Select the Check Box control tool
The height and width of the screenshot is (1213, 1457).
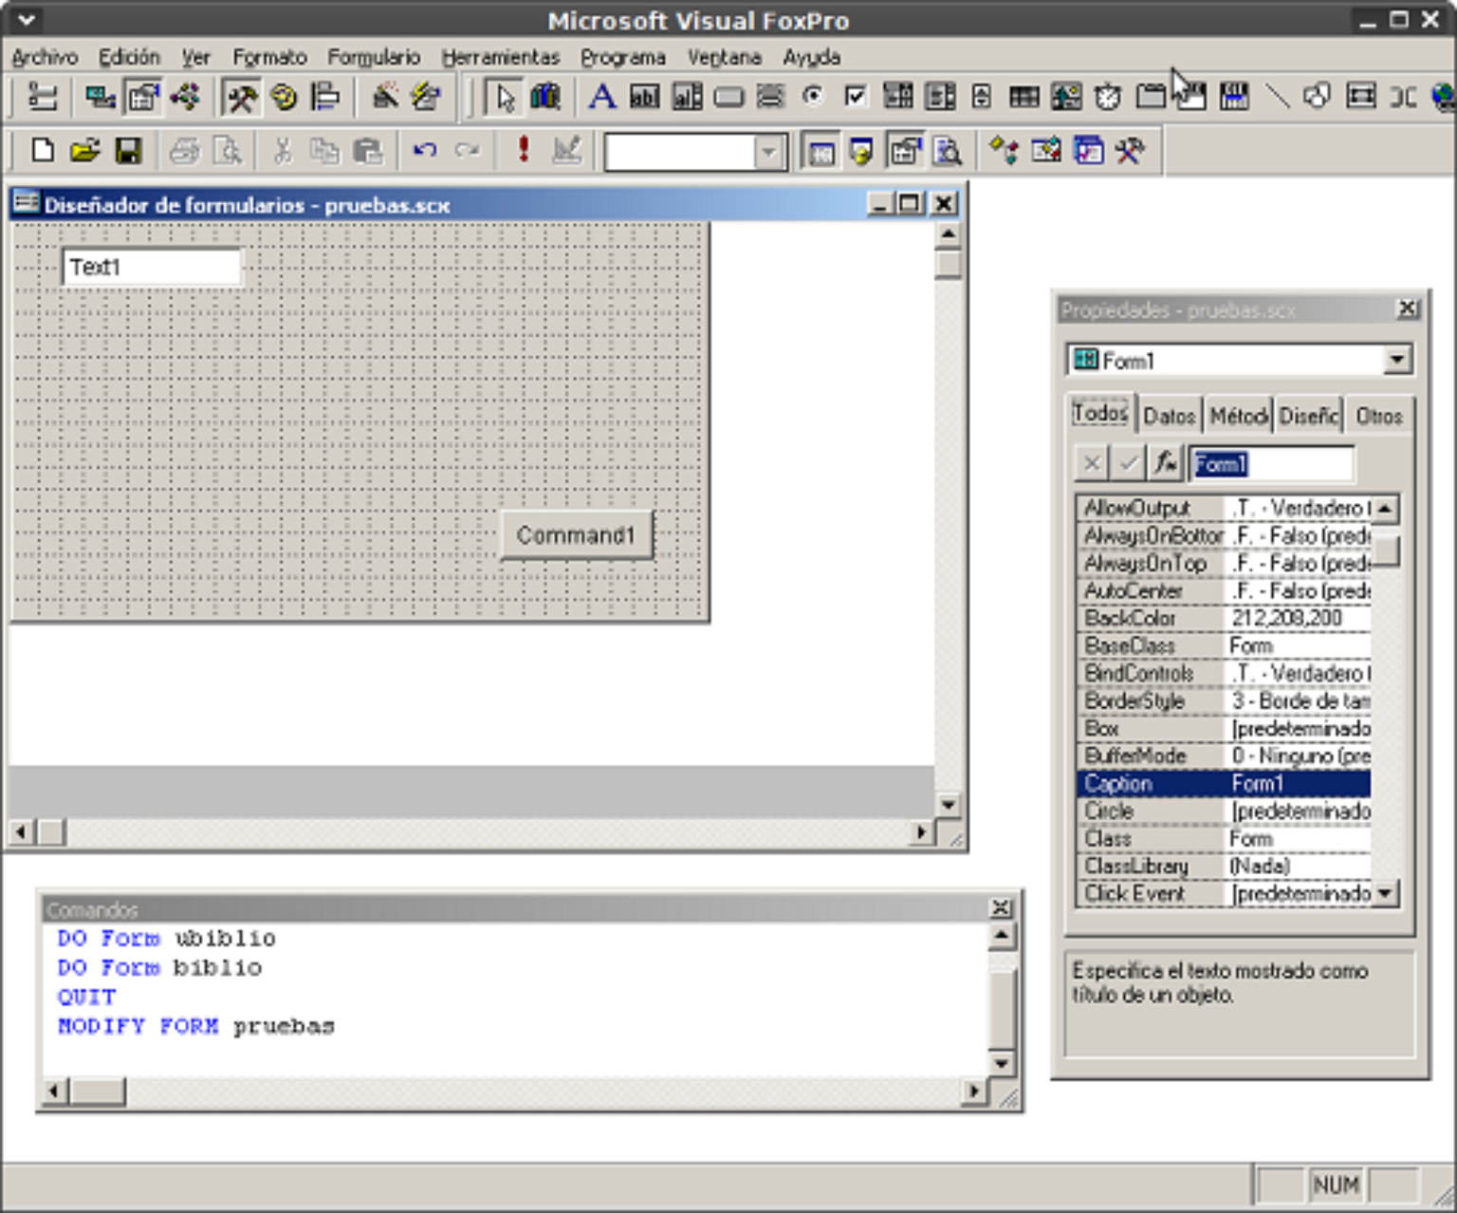pos(853,96)
